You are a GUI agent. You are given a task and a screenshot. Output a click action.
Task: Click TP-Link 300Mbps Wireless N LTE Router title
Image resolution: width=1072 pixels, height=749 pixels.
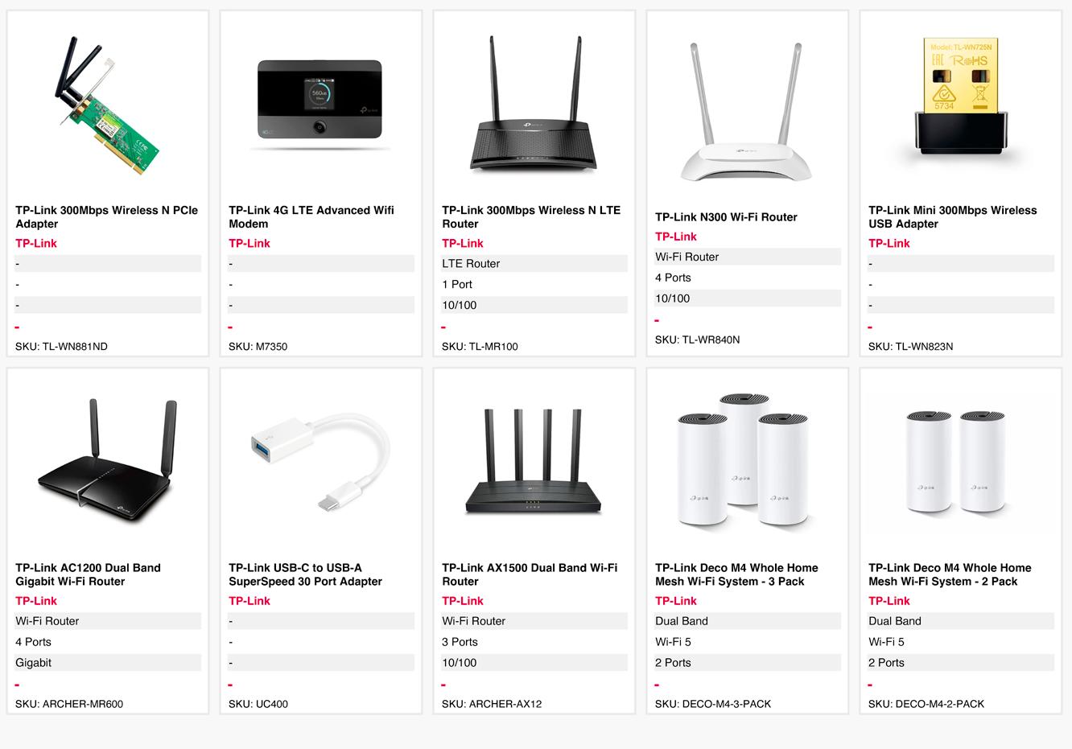click(531, 217)
